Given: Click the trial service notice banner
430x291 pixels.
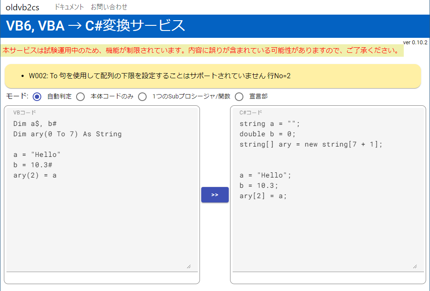Looking at the screenshot, I should tap(213, 51).
